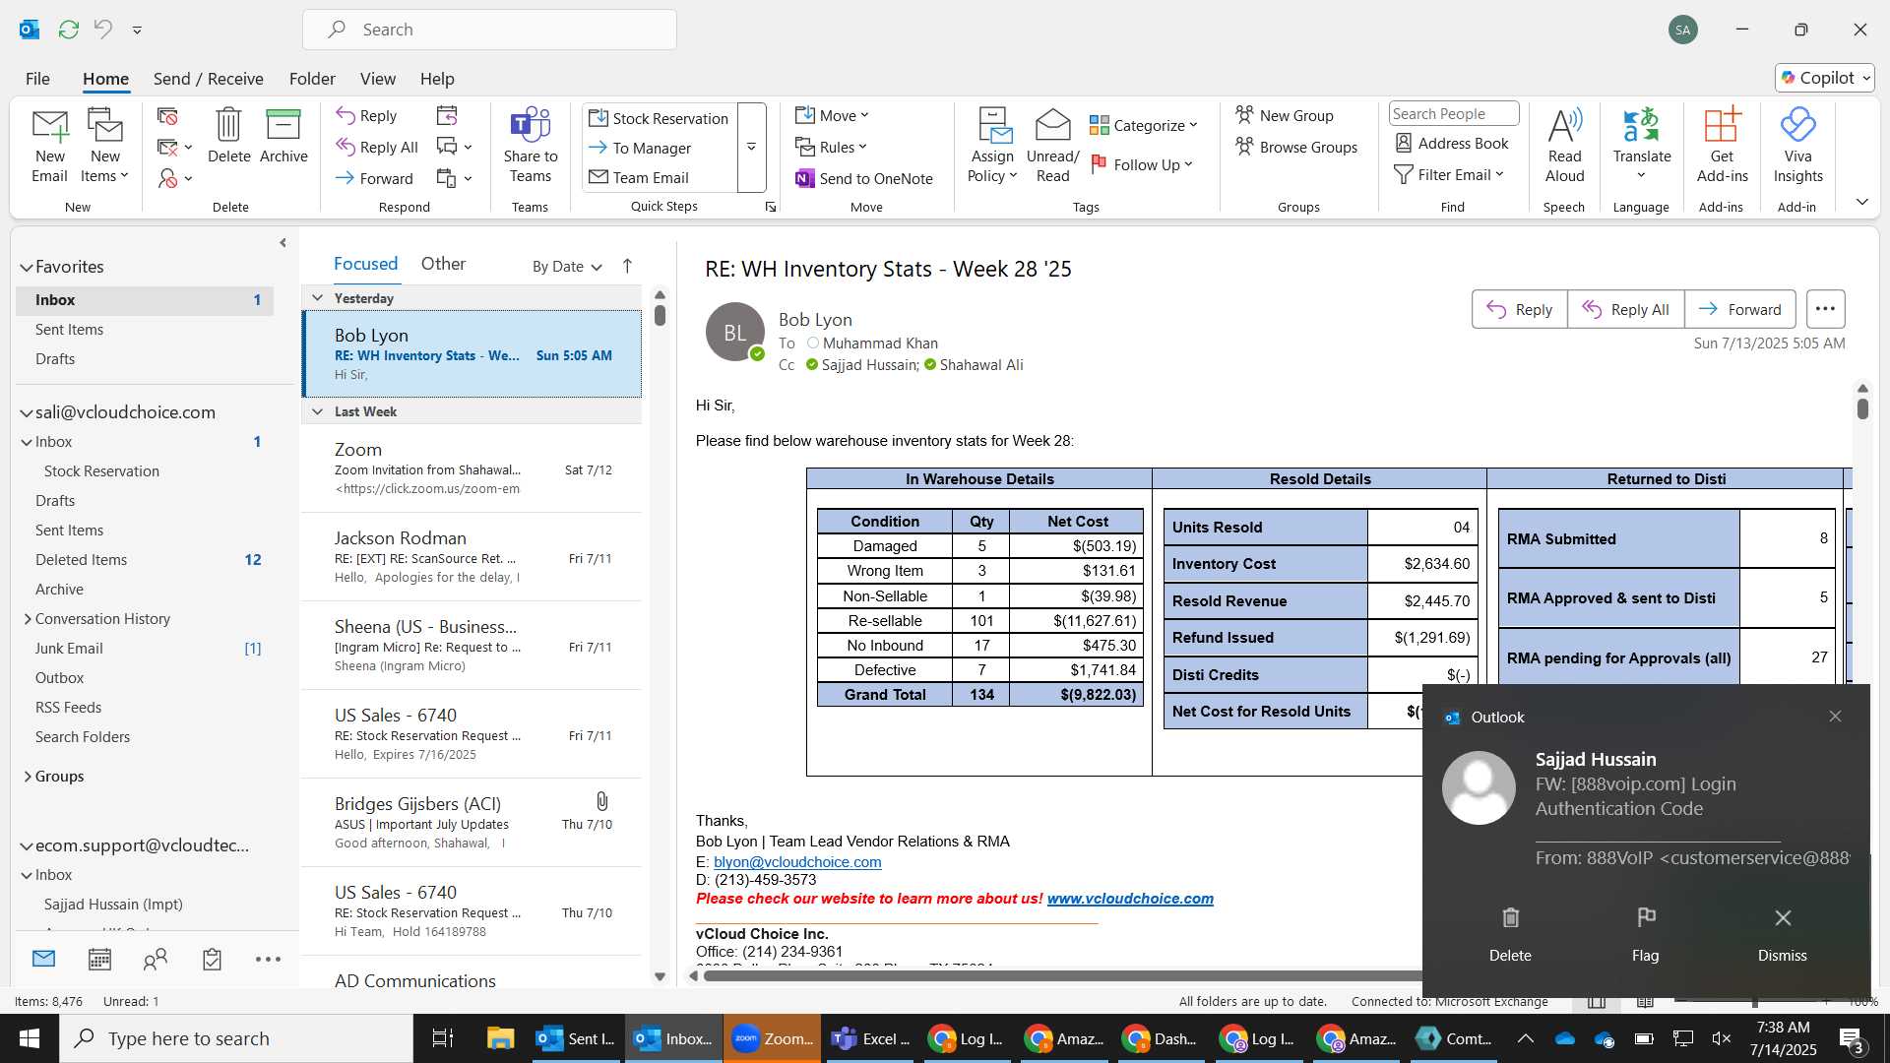The width and height of the screenshot is (1890, 1063).
Task: Click the Ignore conversation icon
Action: click(x=167, y=116)
